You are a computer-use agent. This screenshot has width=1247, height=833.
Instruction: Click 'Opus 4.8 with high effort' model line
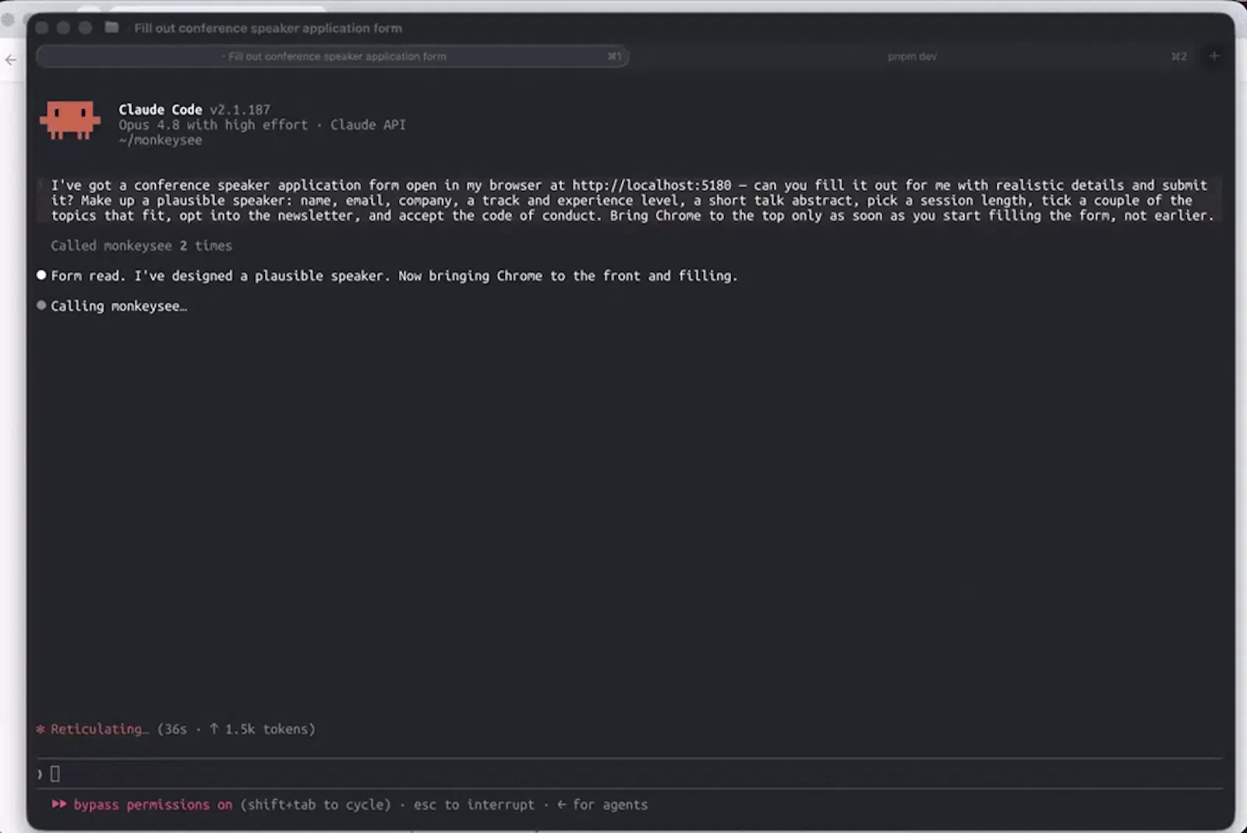(x=213, y=125)
